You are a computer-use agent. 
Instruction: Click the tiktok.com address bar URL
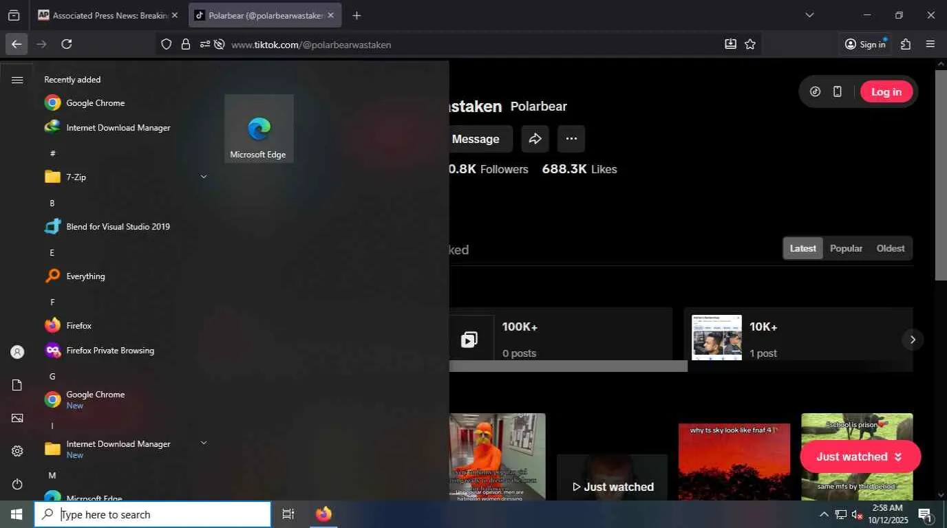[311, 45]
